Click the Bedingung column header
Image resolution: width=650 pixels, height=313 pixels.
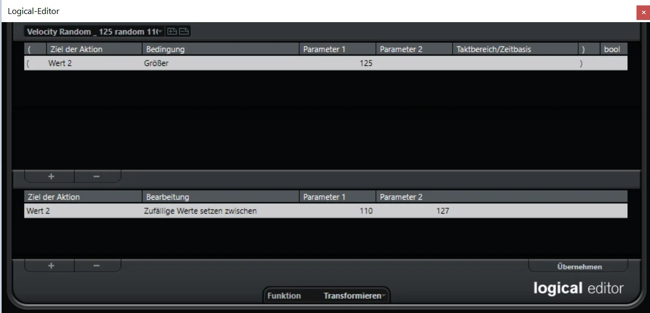click(x=221, y=49)
